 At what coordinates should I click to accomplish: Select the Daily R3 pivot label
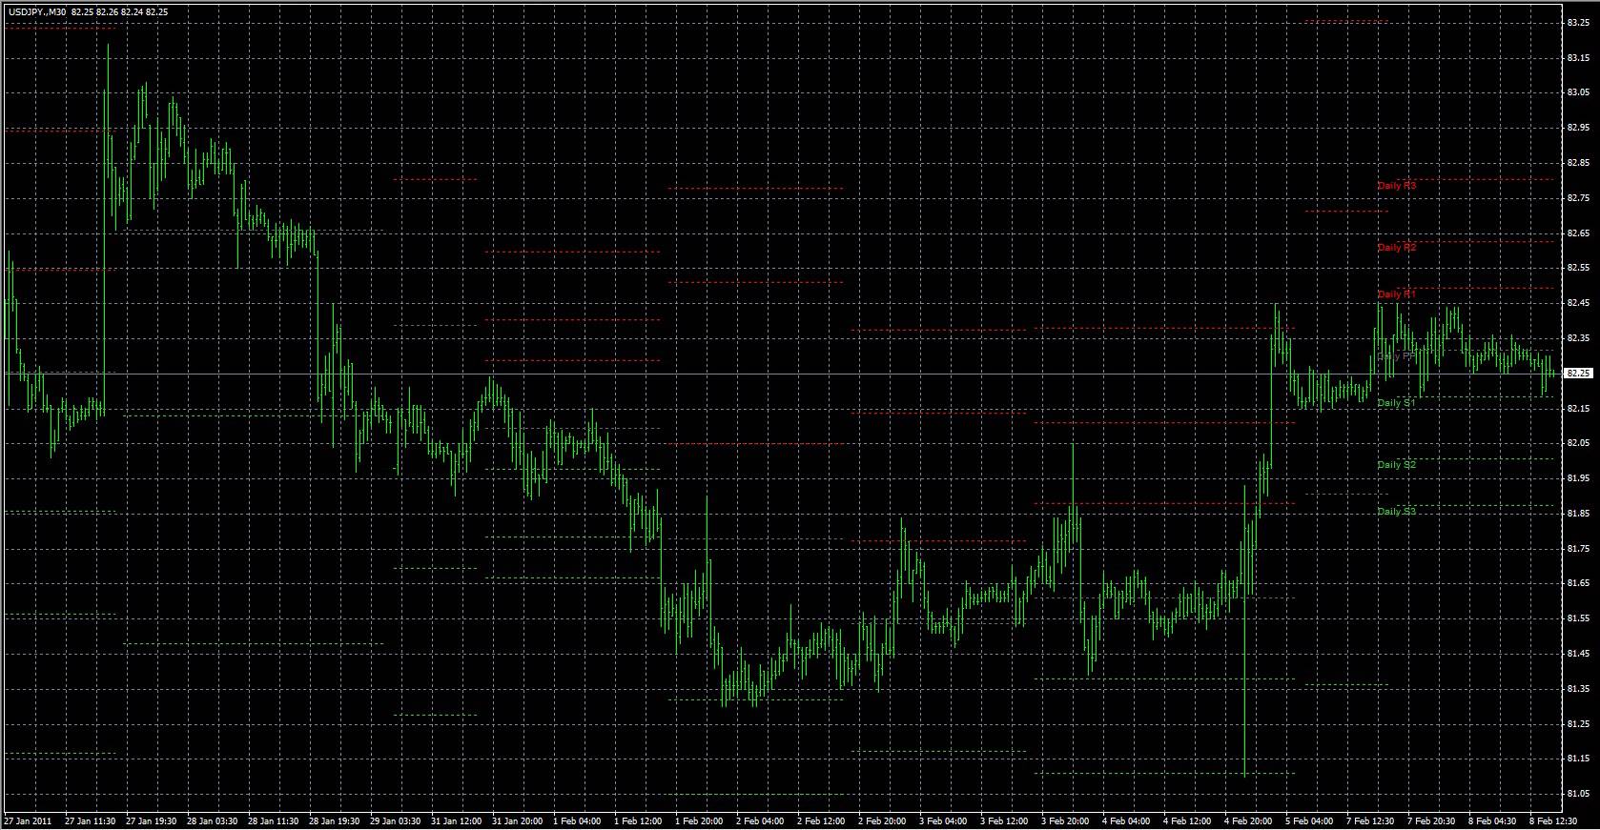tap(1397, 186)
